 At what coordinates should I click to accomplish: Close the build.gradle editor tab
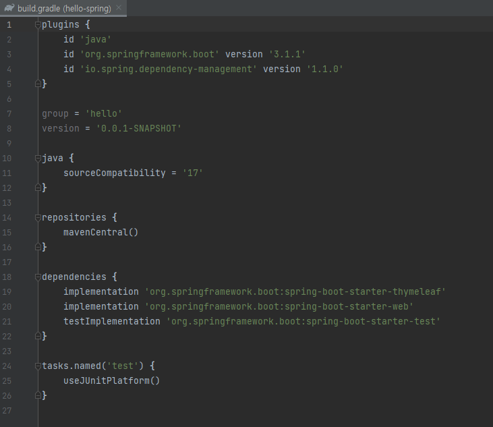[119, 8]
